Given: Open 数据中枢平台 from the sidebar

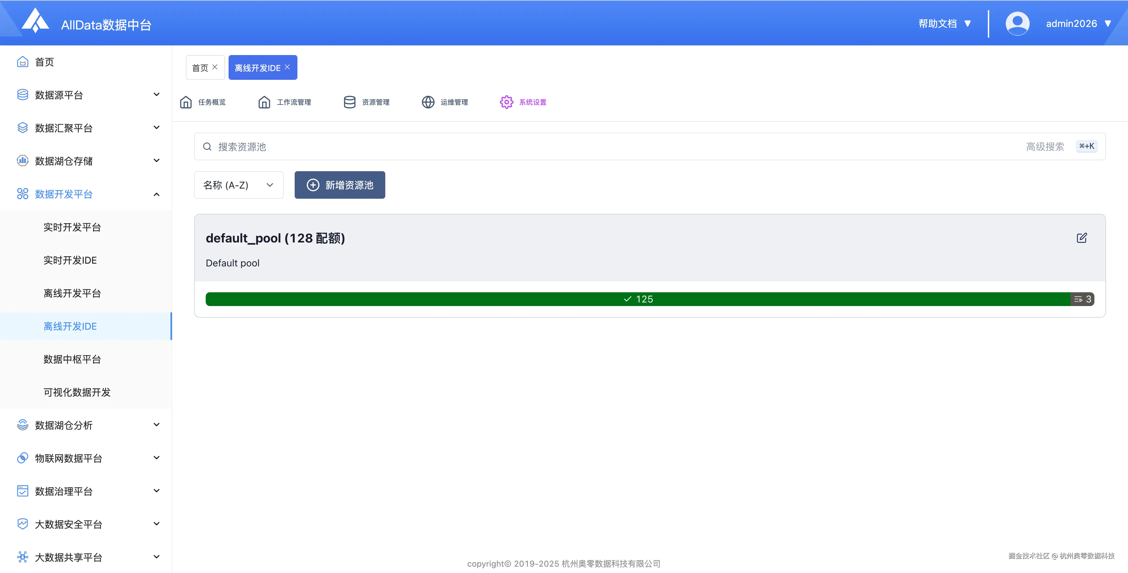Looking at the screenshot, I should click(72, 359).
